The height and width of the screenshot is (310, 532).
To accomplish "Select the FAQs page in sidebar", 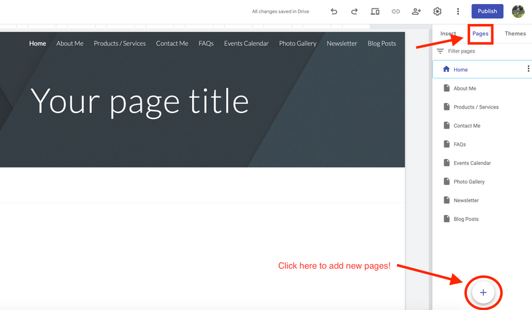I will pyautogui.click(x=460, y=144).
